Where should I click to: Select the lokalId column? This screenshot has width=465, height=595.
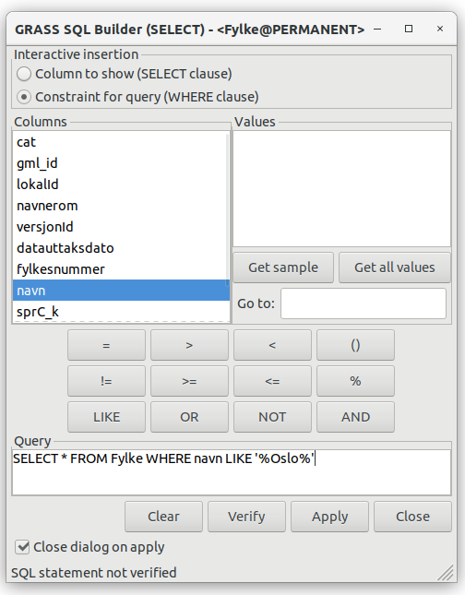point(119,184)
